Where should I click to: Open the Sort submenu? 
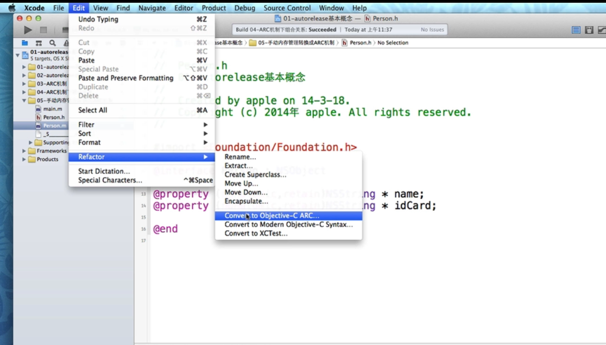pos(141,134)
